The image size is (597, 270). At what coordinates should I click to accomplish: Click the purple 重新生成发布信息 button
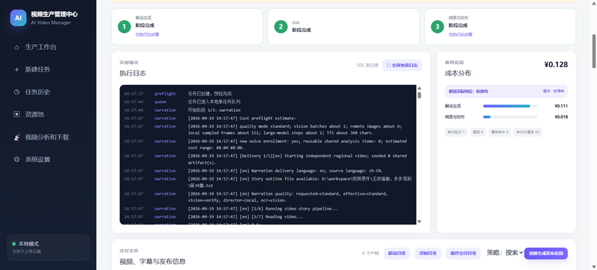tap(546, 254)
